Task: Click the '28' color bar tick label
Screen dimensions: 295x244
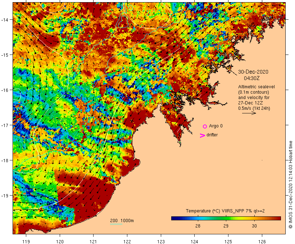Action: tap(198, 226)
